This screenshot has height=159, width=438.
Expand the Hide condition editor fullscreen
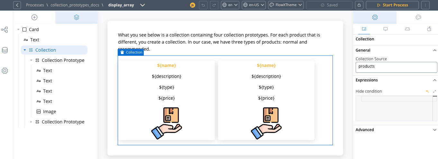434,91
